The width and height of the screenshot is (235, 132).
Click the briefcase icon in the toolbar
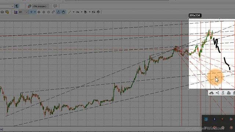tap(2, 12)
